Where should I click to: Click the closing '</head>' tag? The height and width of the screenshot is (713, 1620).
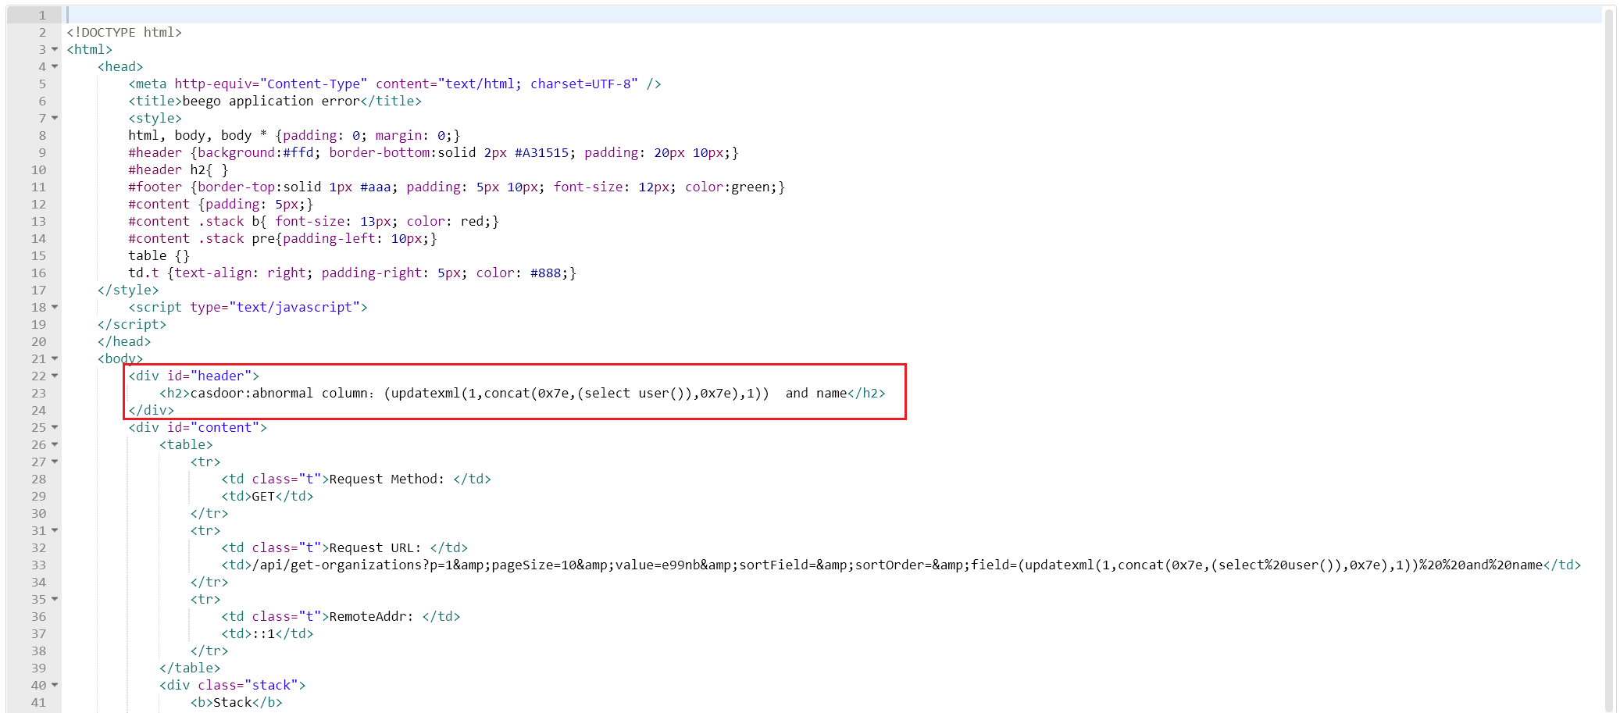124,341
